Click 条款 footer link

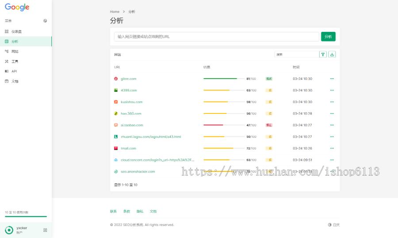click(126, 212)
